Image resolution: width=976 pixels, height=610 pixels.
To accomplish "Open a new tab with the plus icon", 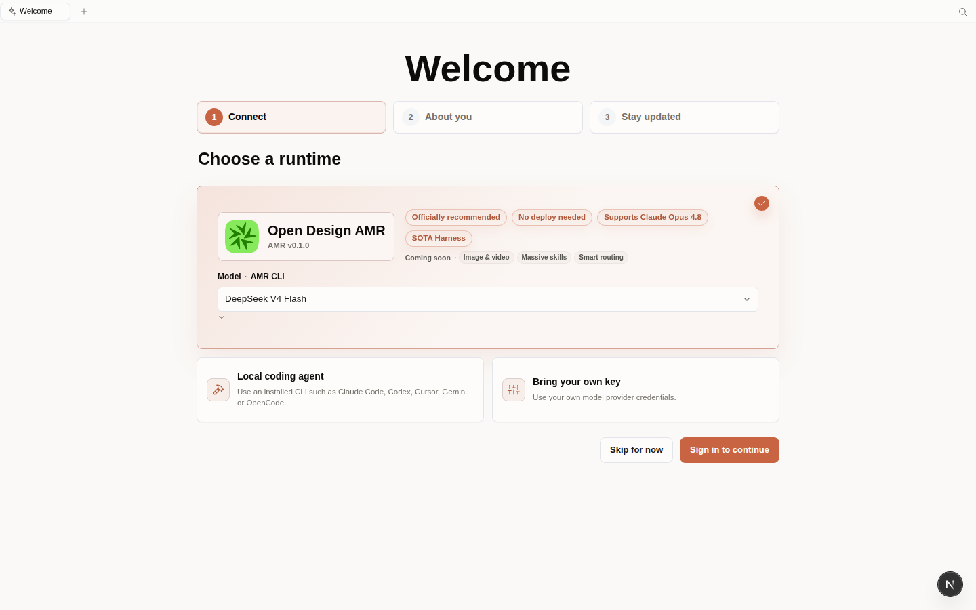I will tap(84, 12).
